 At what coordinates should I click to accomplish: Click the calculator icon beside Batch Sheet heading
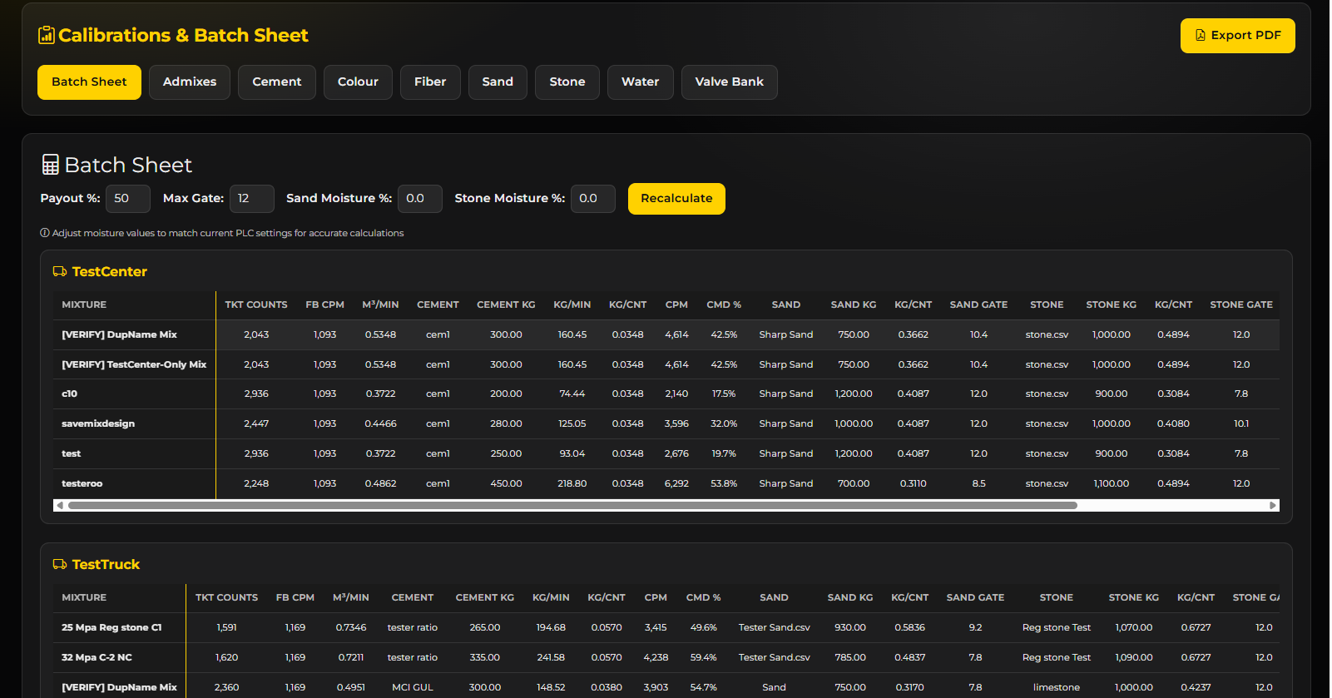click(51, 165)
